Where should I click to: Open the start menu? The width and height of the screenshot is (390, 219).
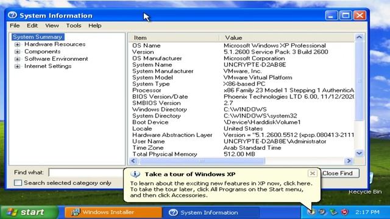pyautogui.click(x=29, y=212)
